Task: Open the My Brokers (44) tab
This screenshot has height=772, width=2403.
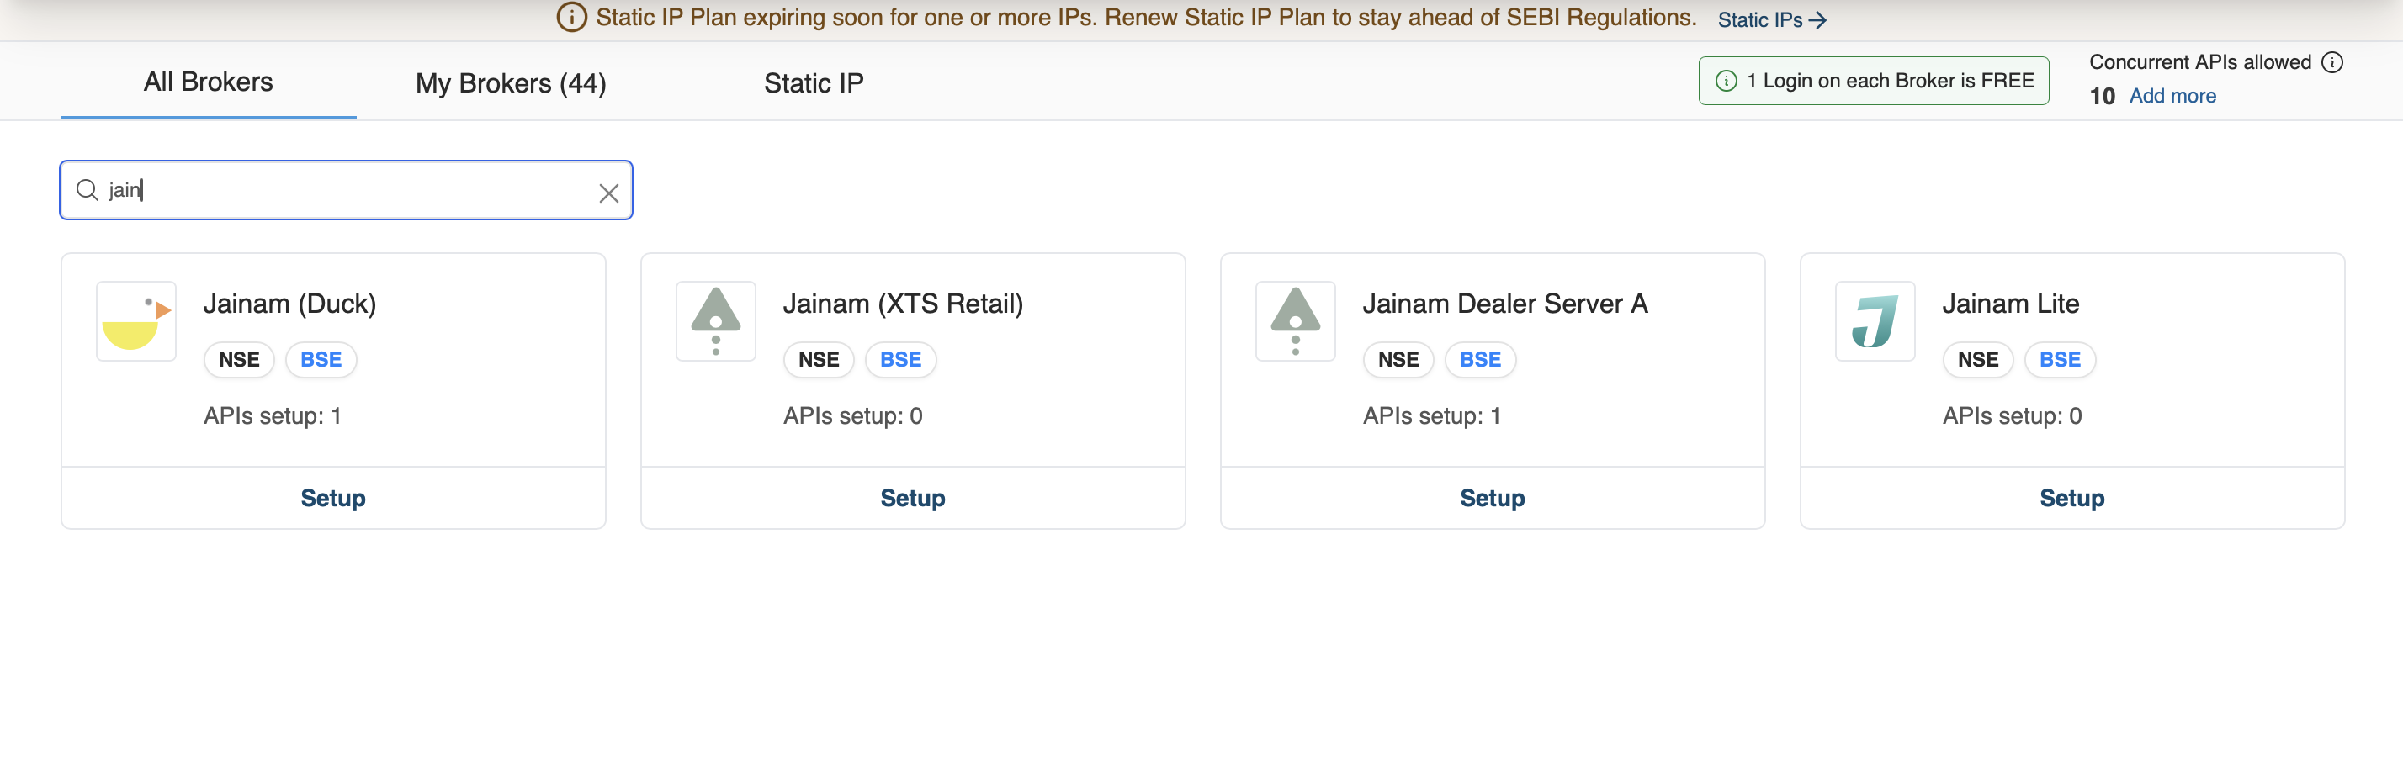Action: coord(510,84)
